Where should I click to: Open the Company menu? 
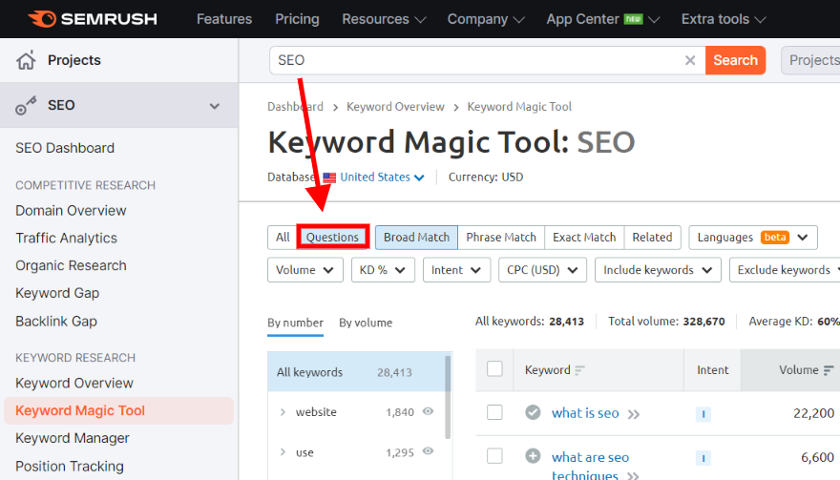[486, 19]
